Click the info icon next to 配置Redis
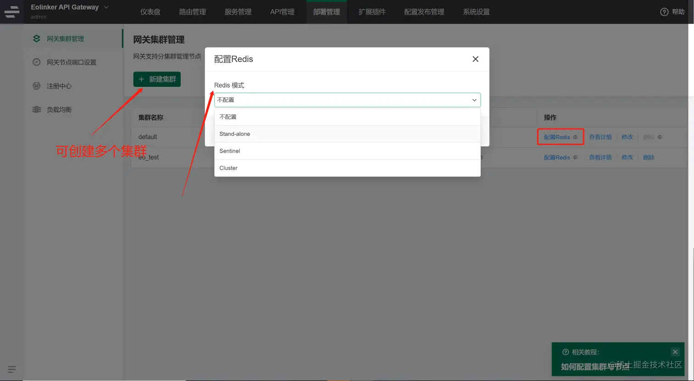Viewport: 694px width, 381px height. pos(576,137)
